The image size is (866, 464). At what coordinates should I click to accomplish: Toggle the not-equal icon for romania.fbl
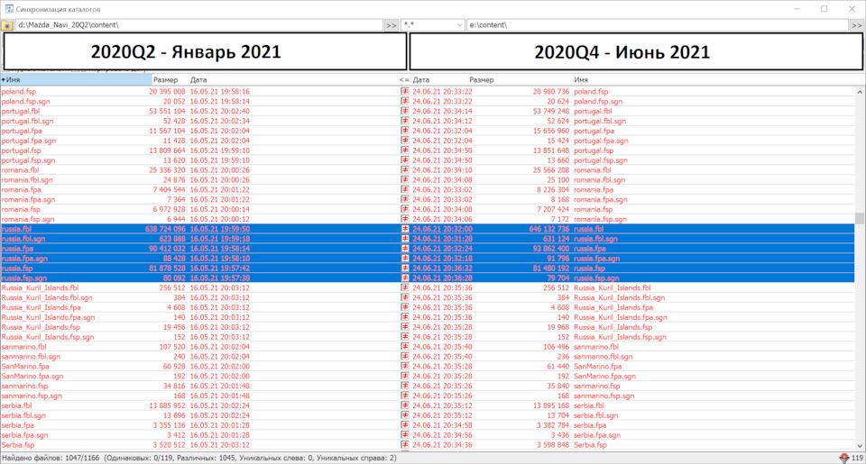(x=405, y=170)
